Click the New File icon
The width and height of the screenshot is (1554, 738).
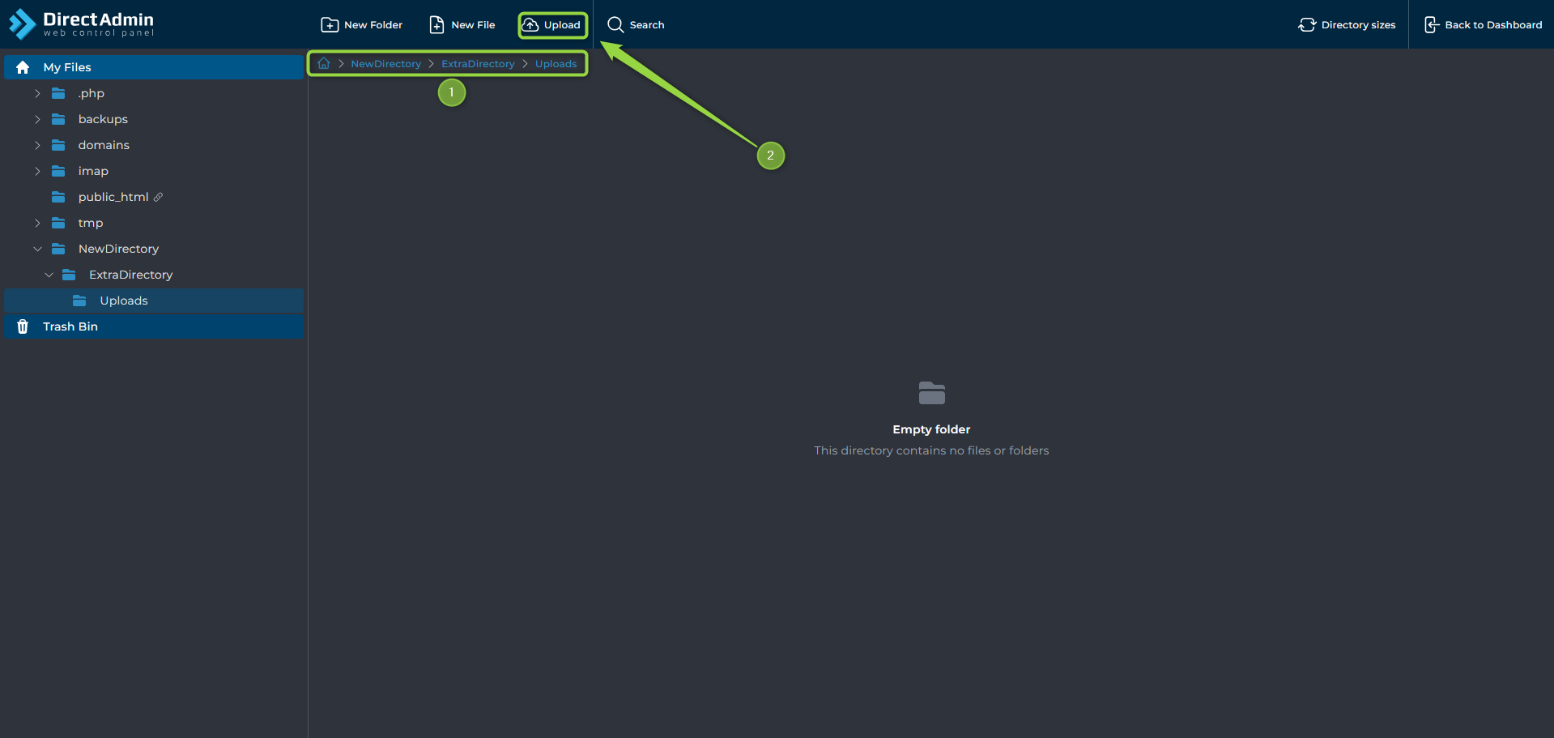point(436,25)
